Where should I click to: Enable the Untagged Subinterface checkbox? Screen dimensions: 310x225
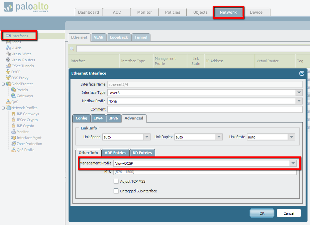pos(116,191)
